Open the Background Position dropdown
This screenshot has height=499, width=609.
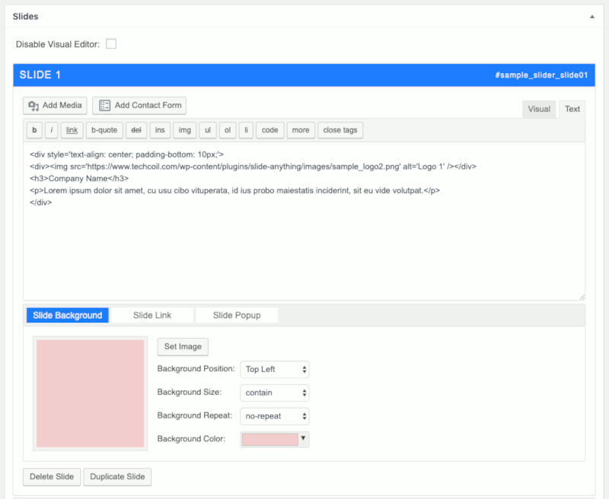tap(275, 370)
